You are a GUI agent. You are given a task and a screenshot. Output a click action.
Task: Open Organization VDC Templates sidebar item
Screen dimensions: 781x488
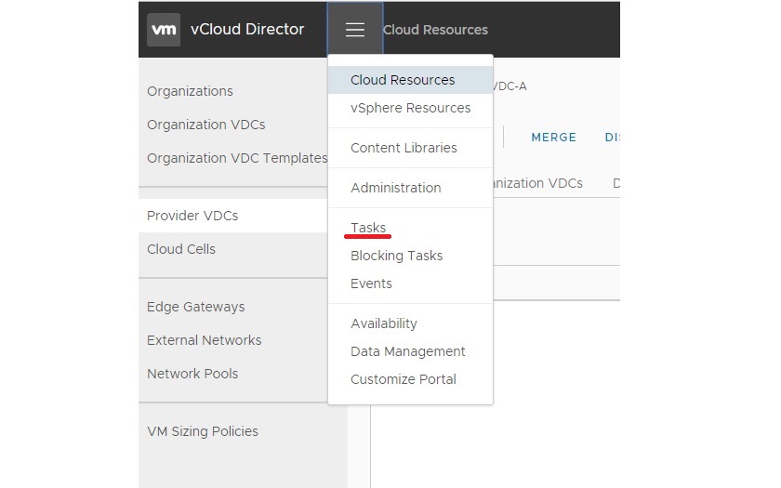(237, 158)
